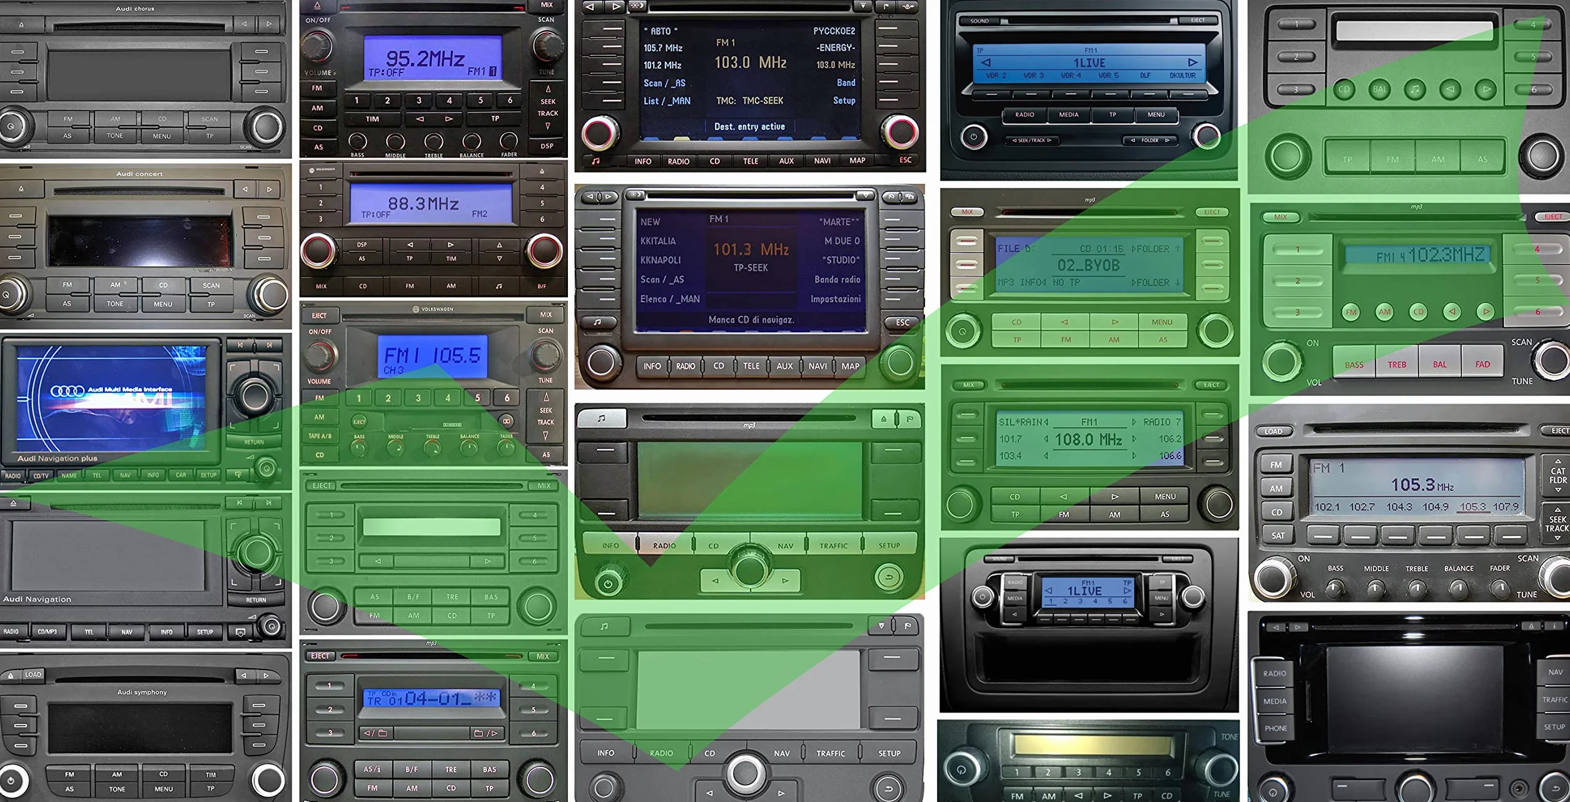The height and width of the screenshot is (802, 1570).
Task: Tap left arrow beside 1LIVE on VDR display
Action: (x=986, y=63)
